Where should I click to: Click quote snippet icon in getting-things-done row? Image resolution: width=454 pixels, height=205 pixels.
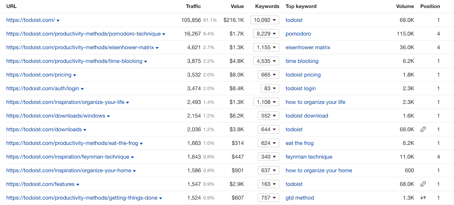click(423, 198)
